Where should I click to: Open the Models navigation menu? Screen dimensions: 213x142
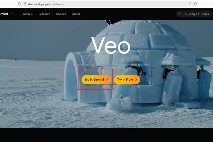click(x=28, y=14)
